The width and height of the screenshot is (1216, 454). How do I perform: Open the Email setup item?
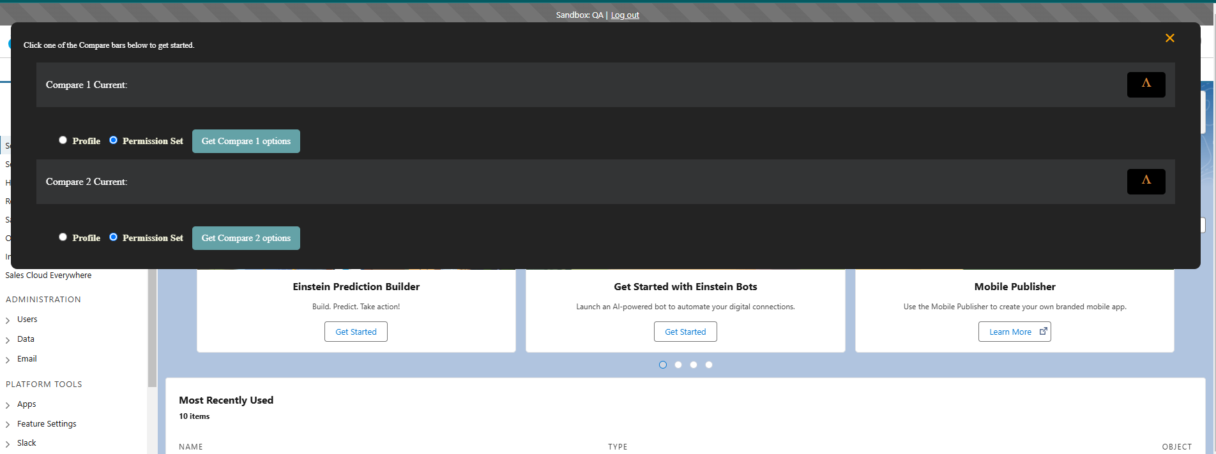point(27,359)
